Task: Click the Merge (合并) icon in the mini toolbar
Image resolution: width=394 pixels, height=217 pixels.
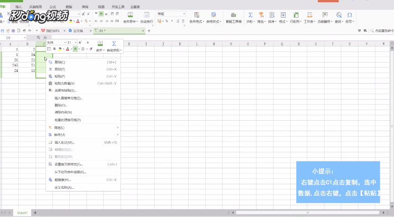Action: [100, 44]
